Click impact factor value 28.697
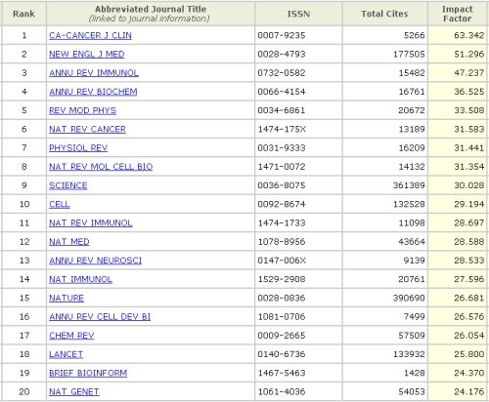The width and height of the screenshot is (489, 402). 468,222
